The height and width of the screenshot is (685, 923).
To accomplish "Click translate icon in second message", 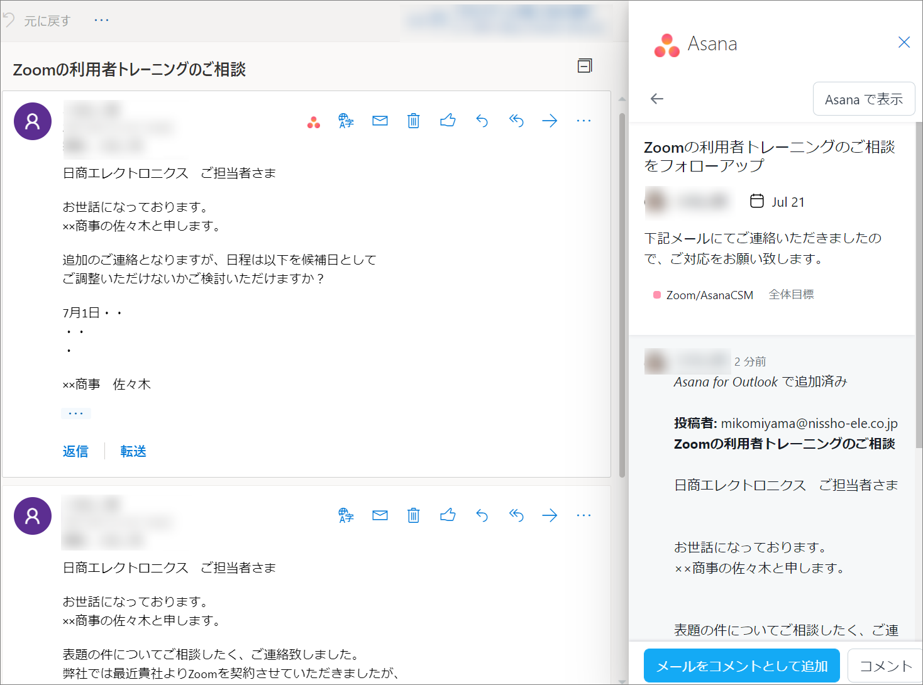I will [x=346, y=515].
